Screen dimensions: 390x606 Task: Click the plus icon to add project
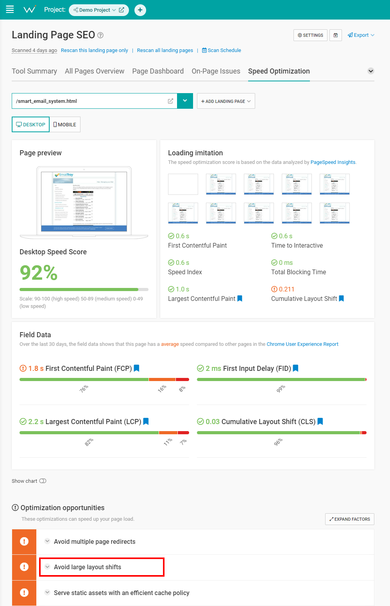coord(140,10)
